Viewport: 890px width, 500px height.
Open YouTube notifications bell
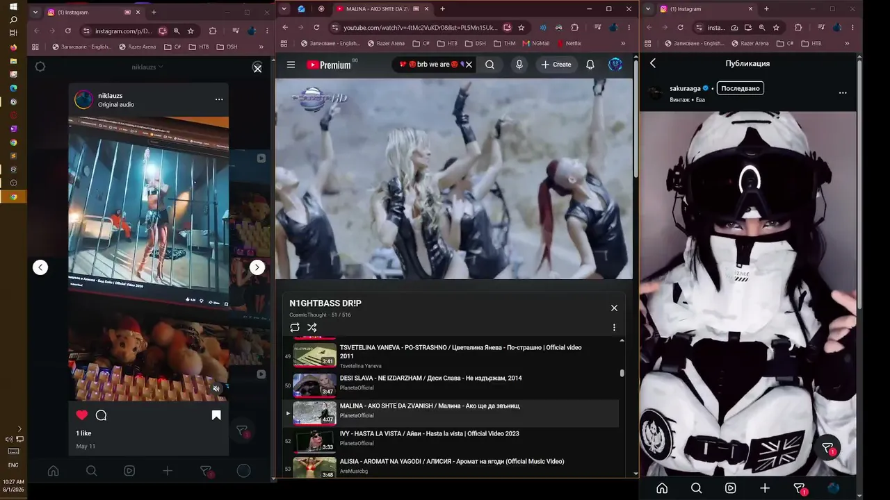tap(590, 65)
